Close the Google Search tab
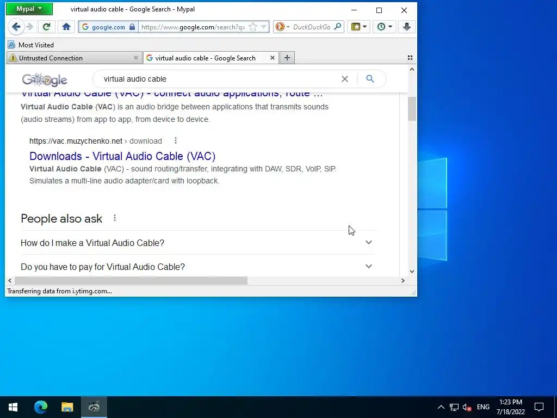This screenshot has width=557, height=418. pos(273,58)
